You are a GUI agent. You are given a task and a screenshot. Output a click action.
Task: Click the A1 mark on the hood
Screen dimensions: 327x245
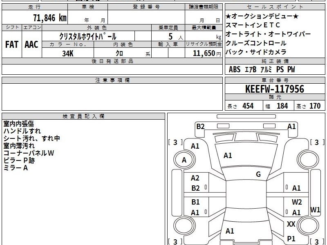[228, 156]
